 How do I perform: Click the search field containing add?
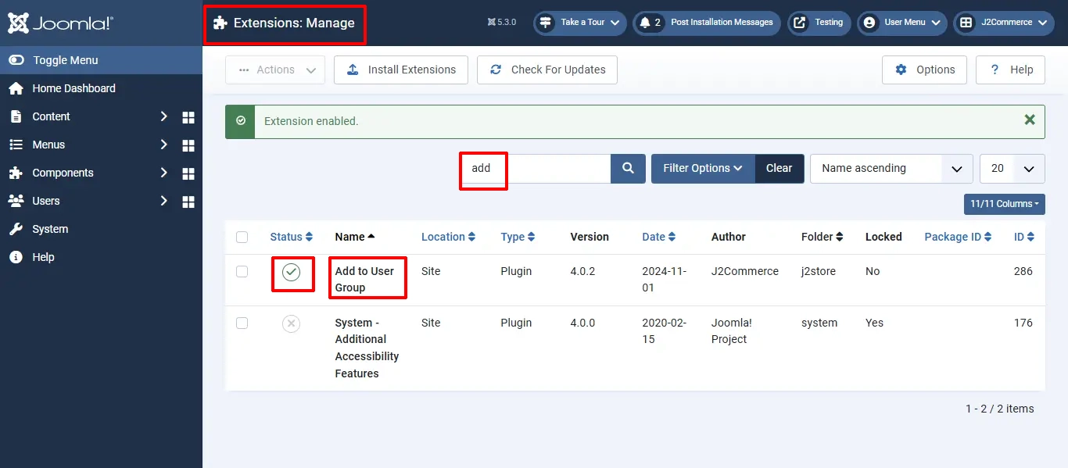(536, 168)
